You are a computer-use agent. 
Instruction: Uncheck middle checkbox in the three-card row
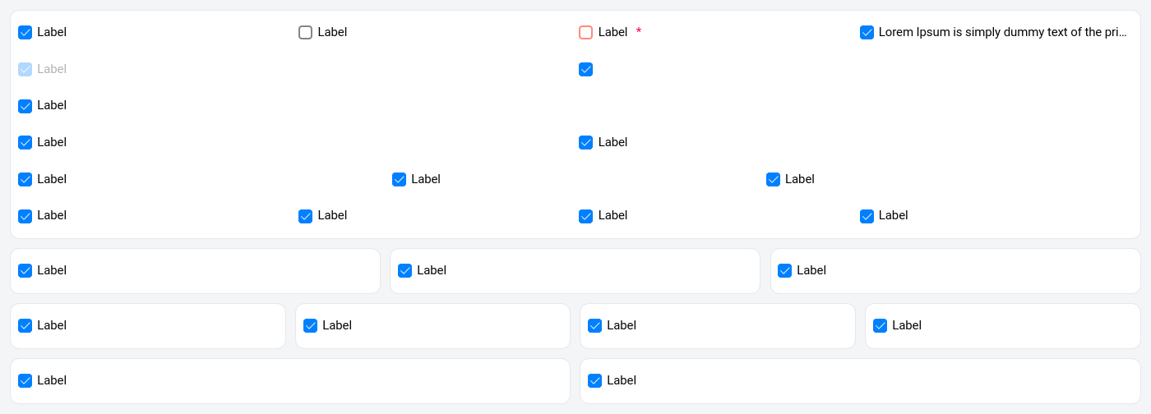click(x=404, y=271)
